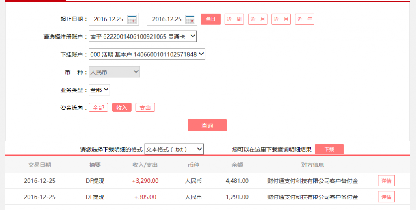Choose the 近一周 date range
Viewport: 416px width, 210px height.
coord(234,19)
